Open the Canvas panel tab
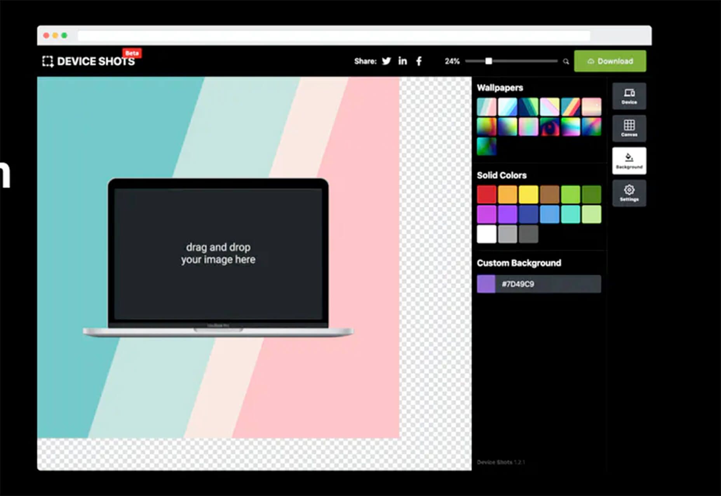721x496 pixels. [x=629, y=128]
